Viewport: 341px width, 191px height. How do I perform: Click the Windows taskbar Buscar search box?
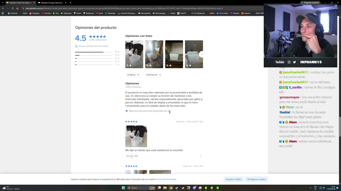tap(141, 188)
